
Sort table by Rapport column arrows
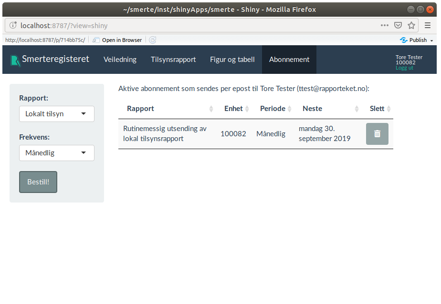211,109
